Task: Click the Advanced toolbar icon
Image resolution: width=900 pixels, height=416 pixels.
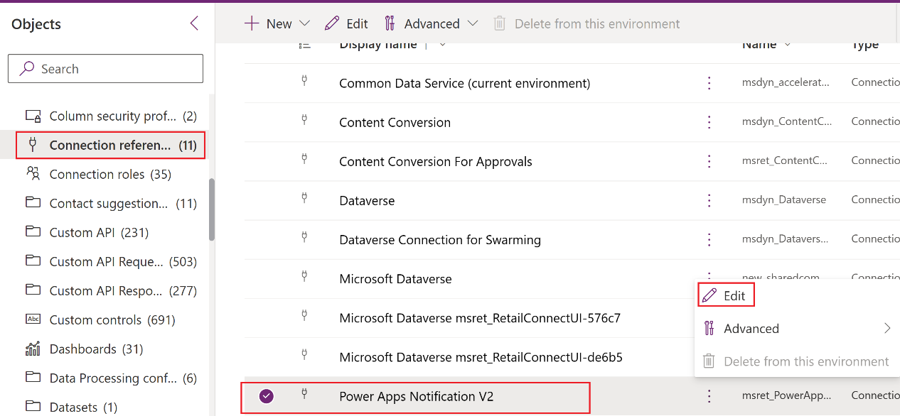Action: [x=390, y=23]
